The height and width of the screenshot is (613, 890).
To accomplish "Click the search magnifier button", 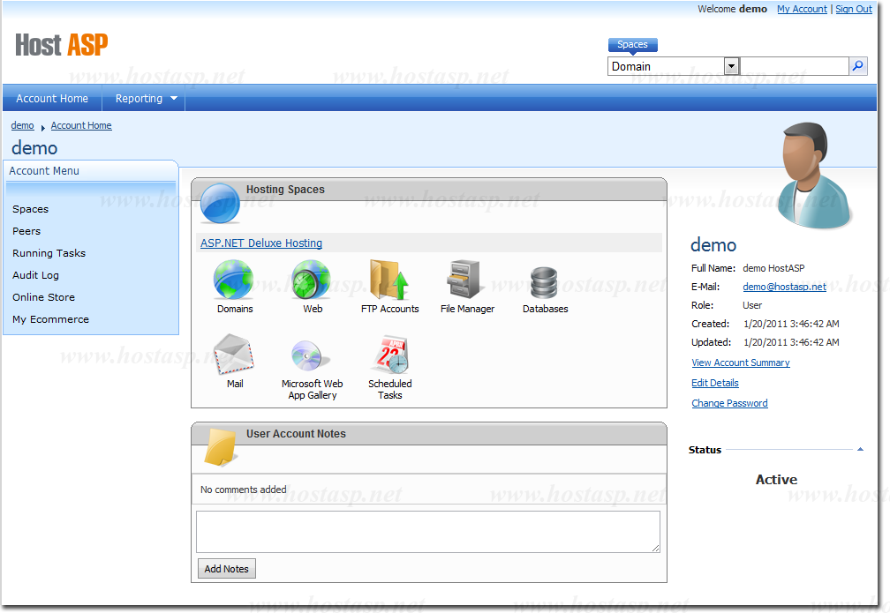I will click(x=857, y=66).
